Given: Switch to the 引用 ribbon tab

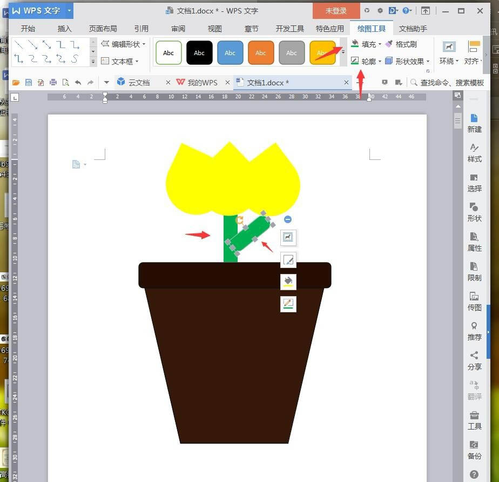Looking at the screenshot, I should [x=141, y=29].
